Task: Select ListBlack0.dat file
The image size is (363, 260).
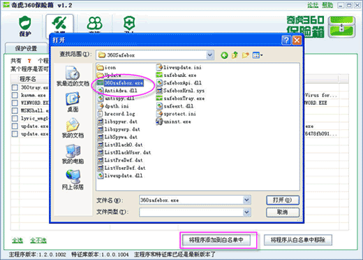Action: coord(120,145)
